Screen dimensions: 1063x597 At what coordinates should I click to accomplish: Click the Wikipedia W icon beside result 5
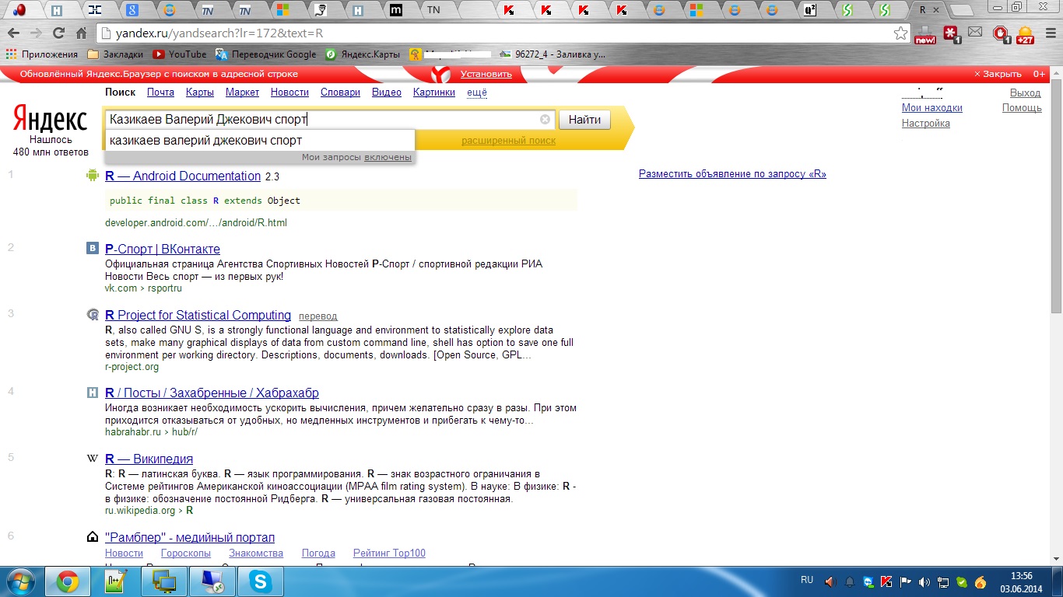[93, 459]
